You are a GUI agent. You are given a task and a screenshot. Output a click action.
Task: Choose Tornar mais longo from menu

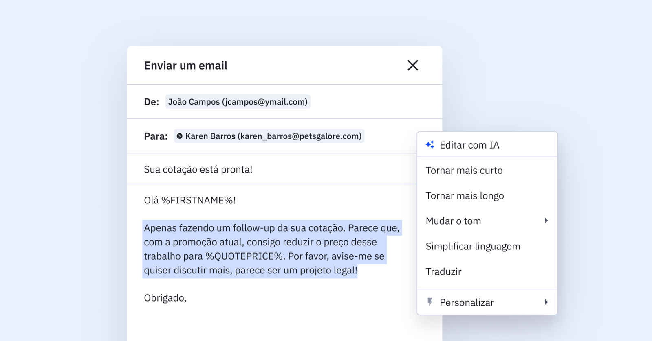[x=465, y=196]
